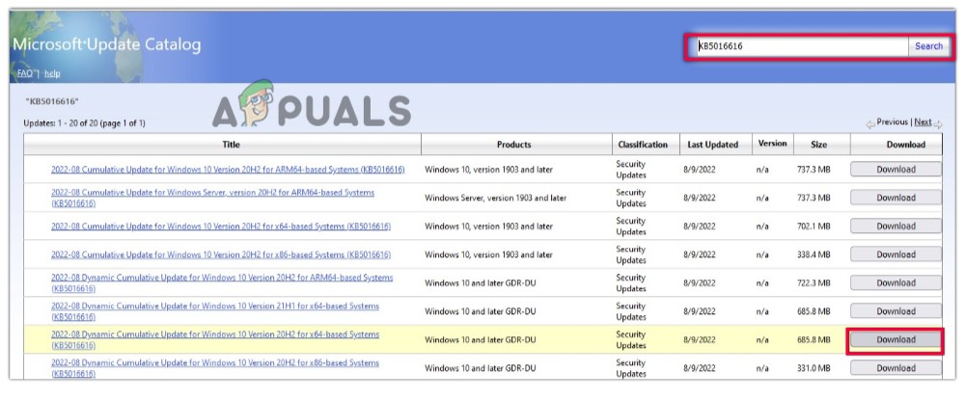This screenshot has height=400, width=965.
Task: Open the help link
Action: (x=52, y=73)
